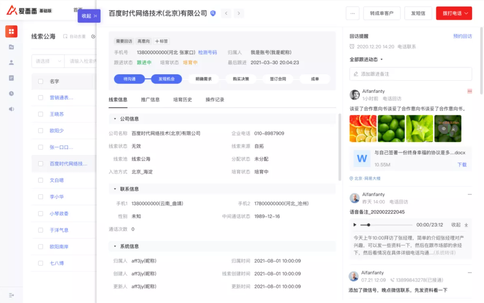Add a tag with +标签

[x=162, y=41]
